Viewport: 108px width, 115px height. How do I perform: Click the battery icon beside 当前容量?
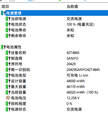[x=8, y=92]
